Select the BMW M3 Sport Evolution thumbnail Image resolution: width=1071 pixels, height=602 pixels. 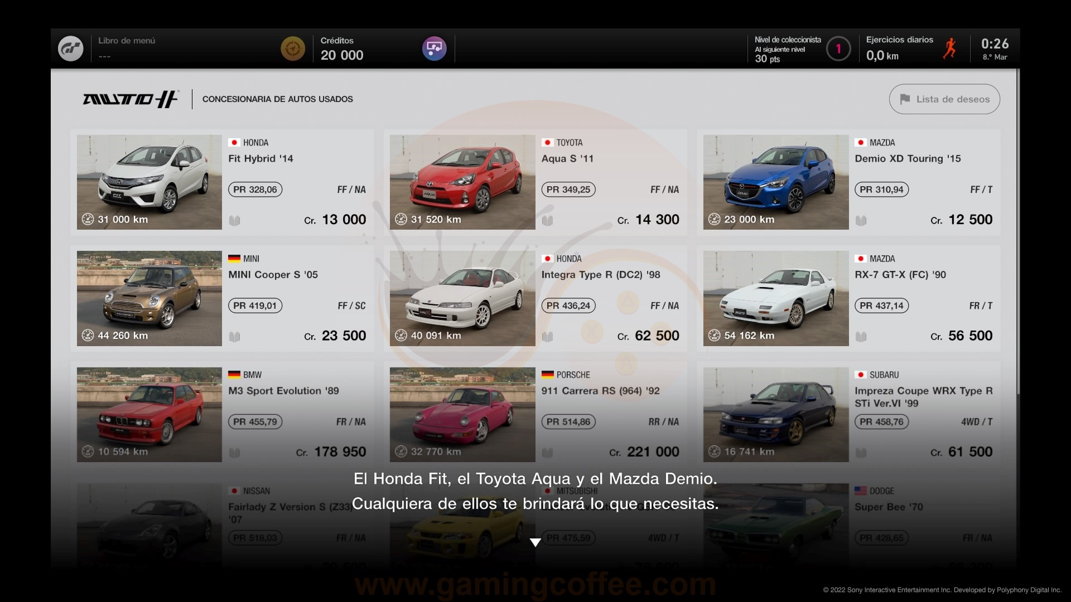[149, 414]
